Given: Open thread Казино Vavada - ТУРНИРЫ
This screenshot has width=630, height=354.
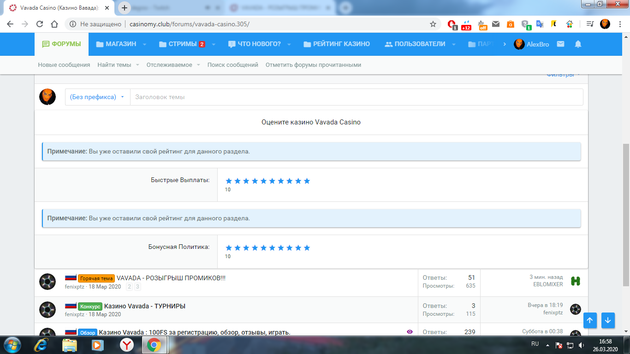Looking at the screenshot, I should point(145,306).
